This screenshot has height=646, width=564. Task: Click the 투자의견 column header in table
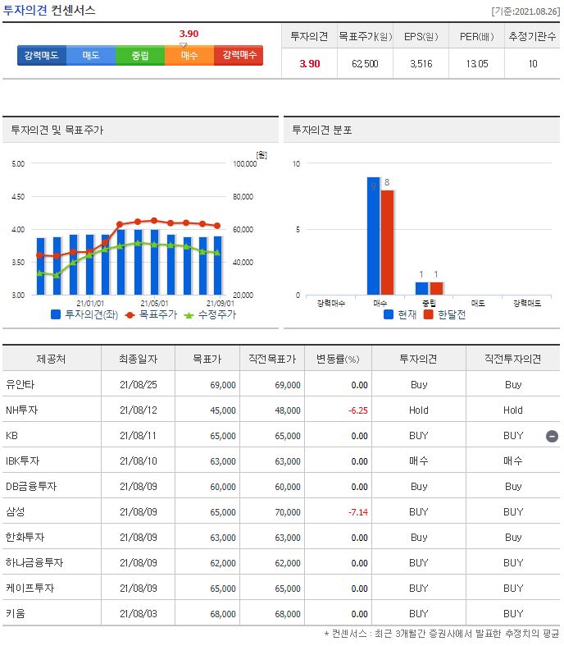[x=418, y=359]
